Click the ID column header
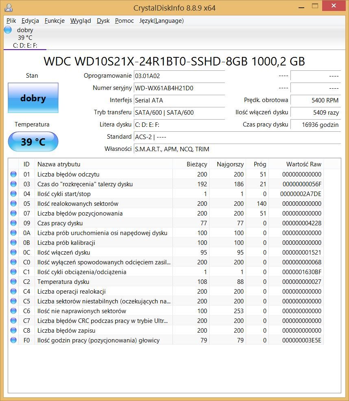The width and height of the screenshot is (349, 401). (x=26, y=164)
